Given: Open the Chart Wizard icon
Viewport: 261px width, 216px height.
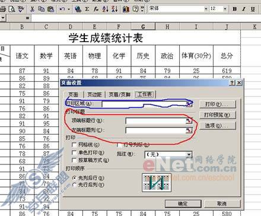Looking at the screenshot, I should point(126,9).
